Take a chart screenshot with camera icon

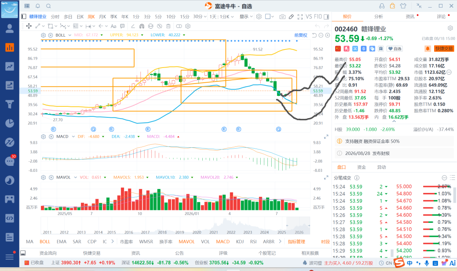(282, 16)
